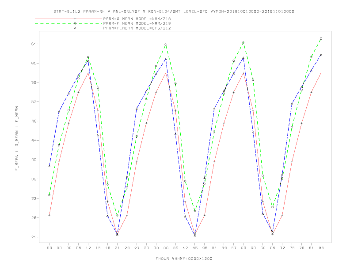This screenshot has width=350, height=270.
Task: Click the x-axis tick label 51
Action: pyautogui.click(x=214, y=248)
